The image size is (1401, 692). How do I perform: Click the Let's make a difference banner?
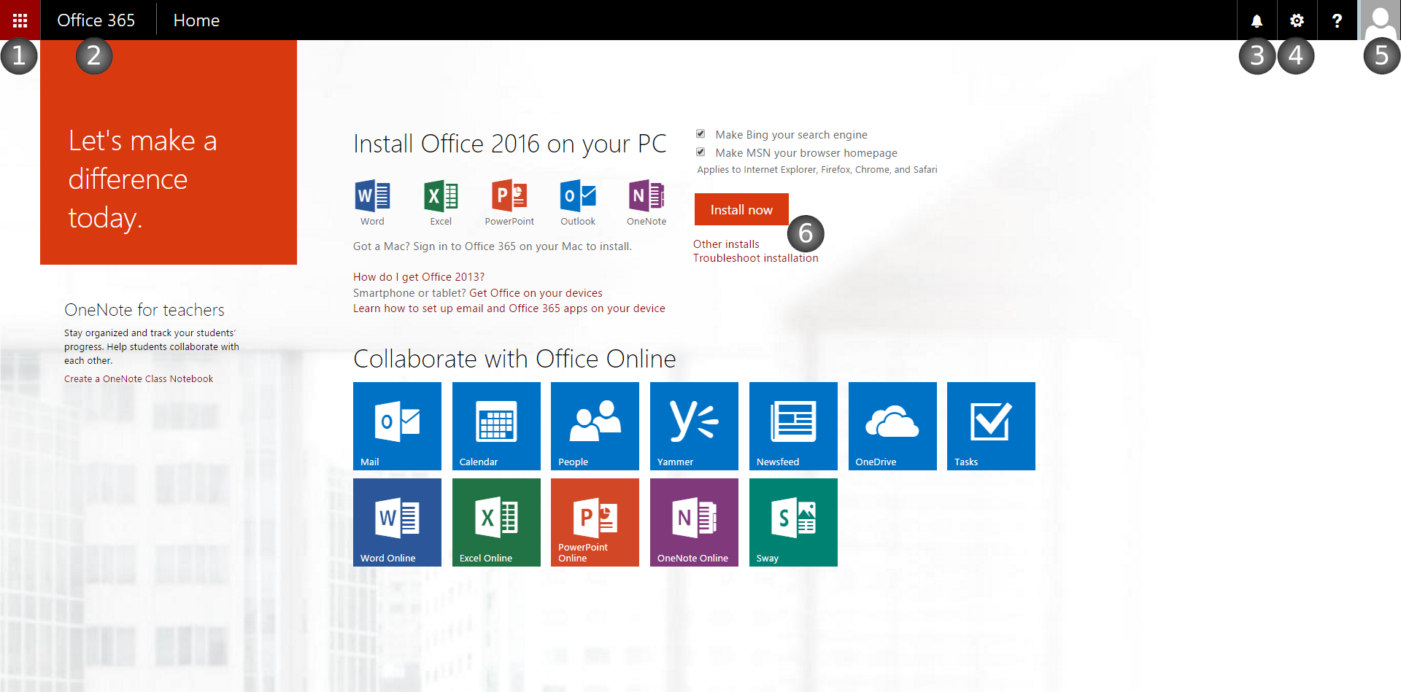point(169,152)
